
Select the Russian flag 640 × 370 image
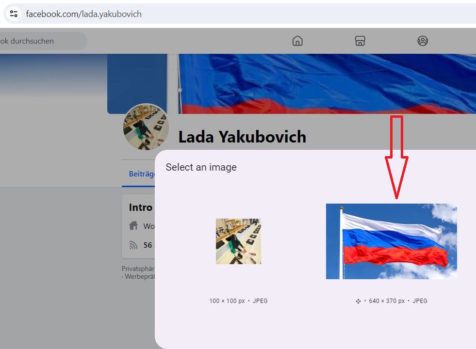[391, 241]
